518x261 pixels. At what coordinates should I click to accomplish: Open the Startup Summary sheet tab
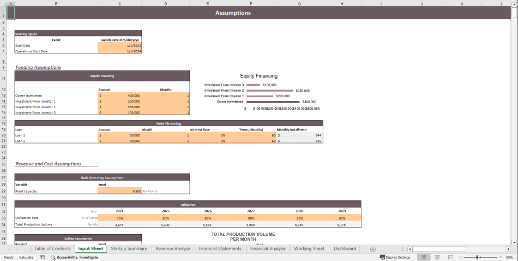[x=129, y=249]
